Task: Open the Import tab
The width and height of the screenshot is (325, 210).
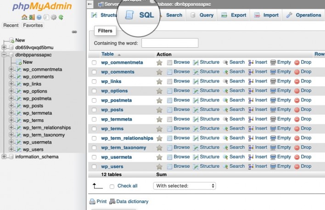Action: 266,15
